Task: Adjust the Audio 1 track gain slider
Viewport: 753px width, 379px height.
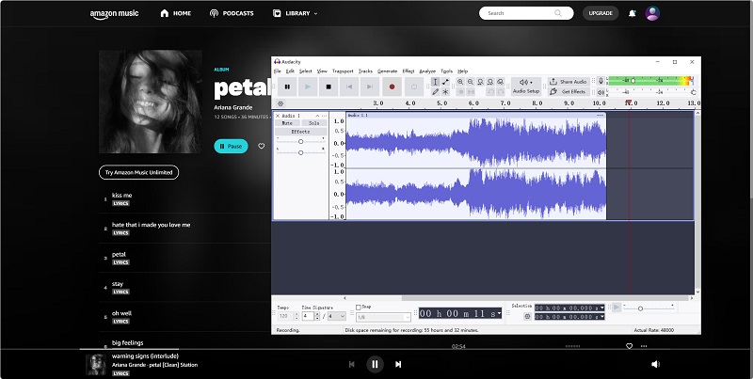Action: [300, 141]
